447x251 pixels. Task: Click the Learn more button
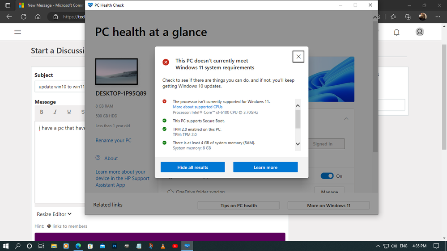coord(265,167)
